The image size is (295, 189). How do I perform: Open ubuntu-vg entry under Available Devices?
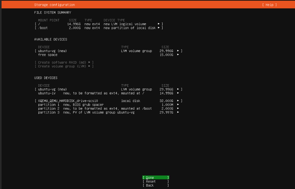click(108, 51)
